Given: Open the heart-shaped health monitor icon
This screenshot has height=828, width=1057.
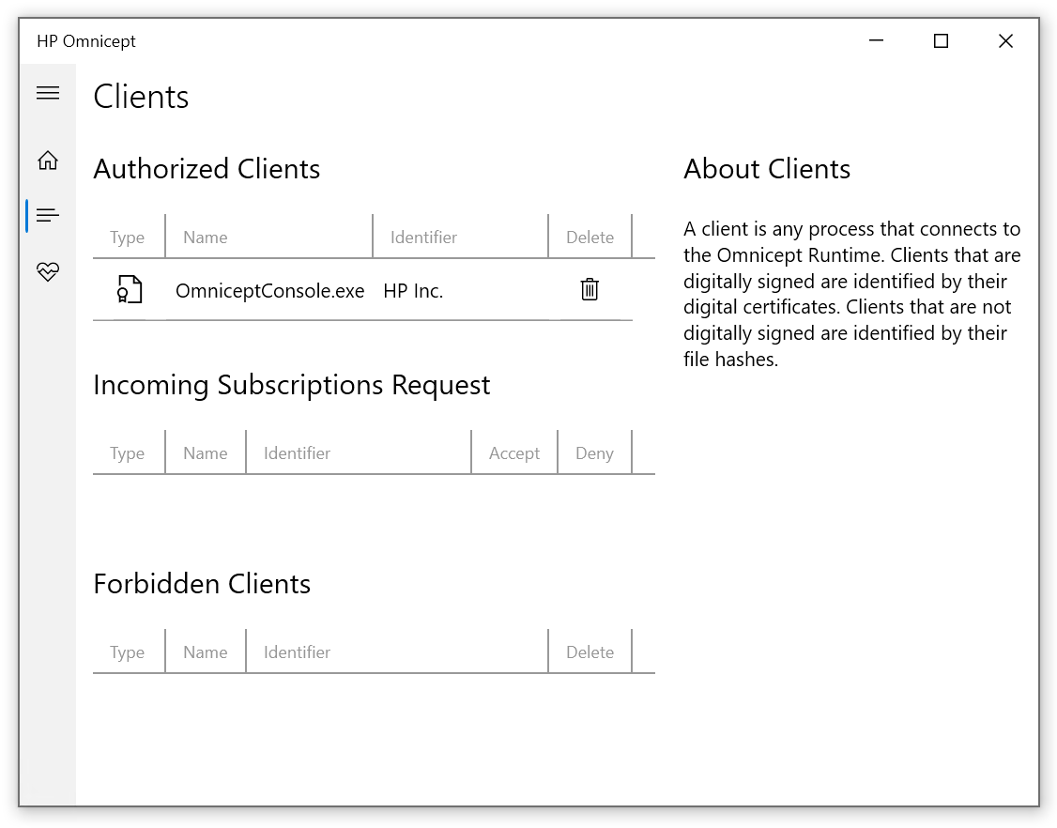Looking at the screenshot, I should click(x=48, y=272).
